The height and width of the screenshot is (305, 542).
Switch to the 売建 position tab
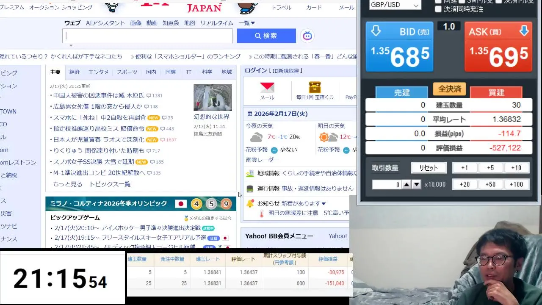[402, 92]
